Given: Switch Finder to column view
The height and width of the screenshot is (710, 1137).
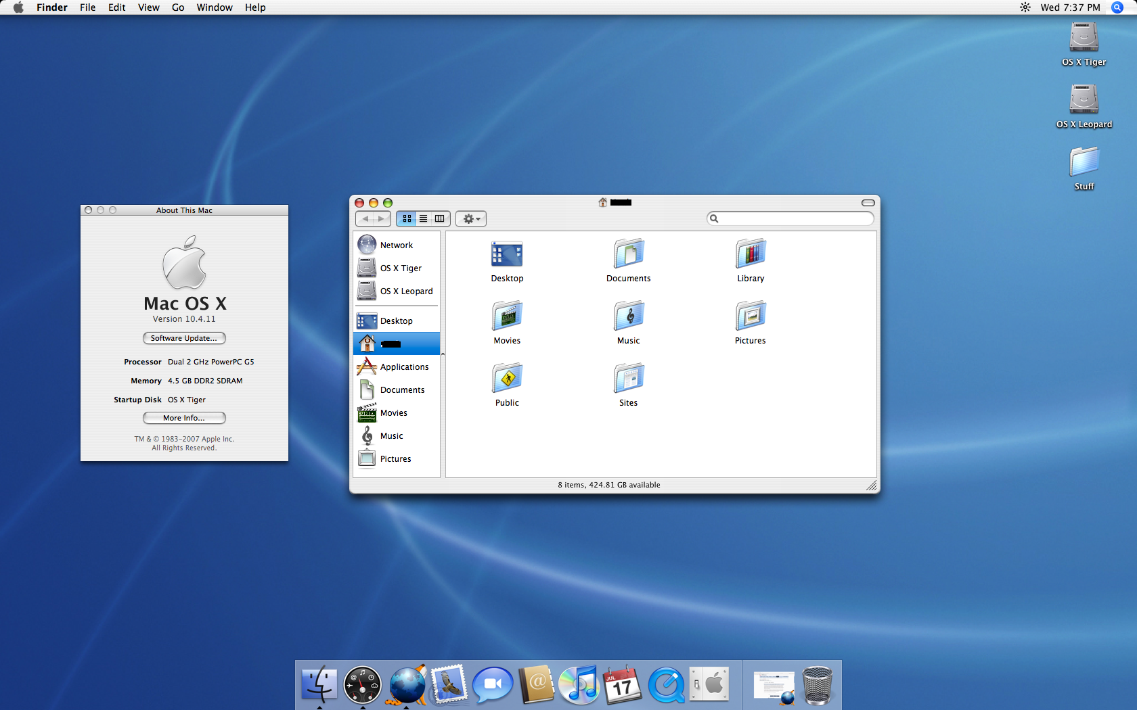Looking at the screenshot, I should point(440,218).
